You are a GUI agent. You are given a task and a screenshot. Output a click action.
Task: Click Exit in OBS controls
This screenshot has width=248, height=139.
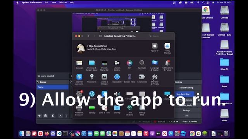point(186,115)
